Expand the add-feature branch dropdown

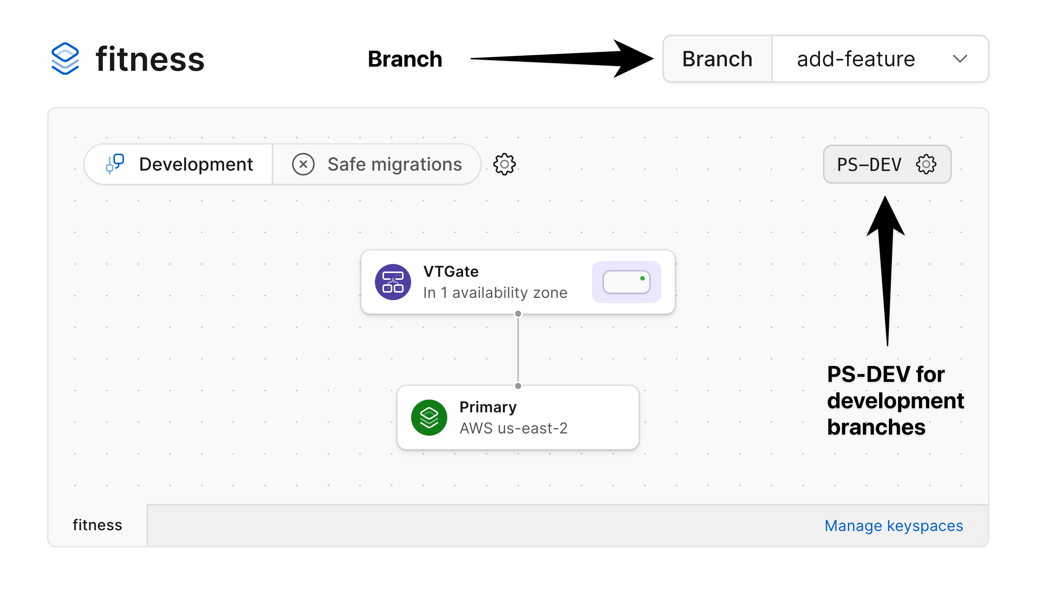coord(960,59)
